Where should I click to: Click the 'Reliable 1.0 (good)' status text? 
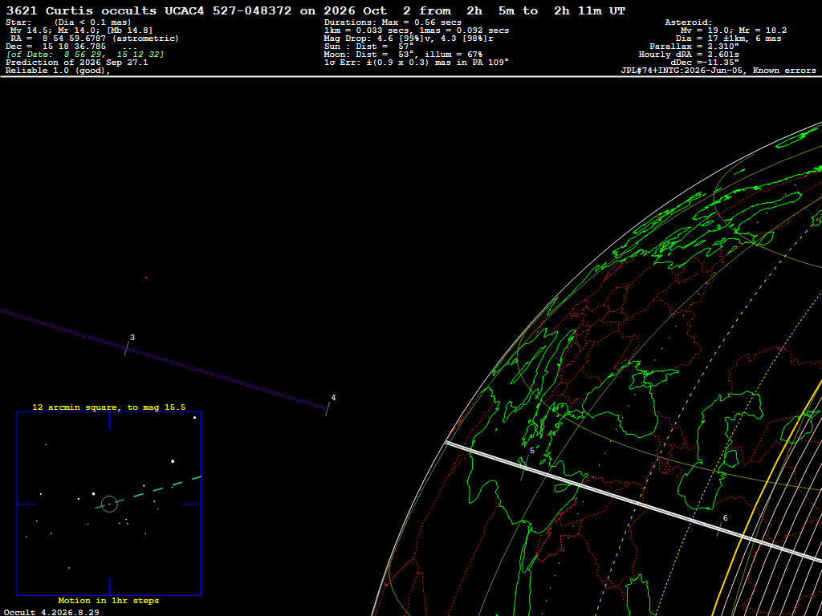tap(58, 71)
